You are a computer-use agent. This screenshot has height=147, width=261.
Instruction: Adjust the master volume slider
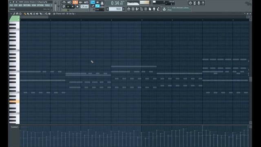[x=55, y=6]
